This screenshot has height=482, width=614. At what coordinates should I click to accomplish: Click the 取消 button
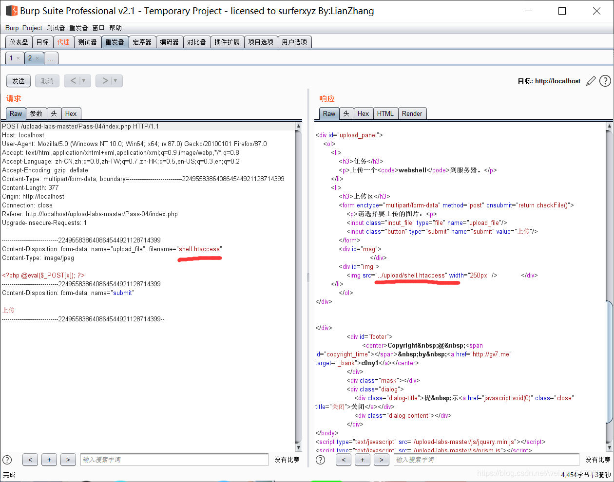(47, 81)
